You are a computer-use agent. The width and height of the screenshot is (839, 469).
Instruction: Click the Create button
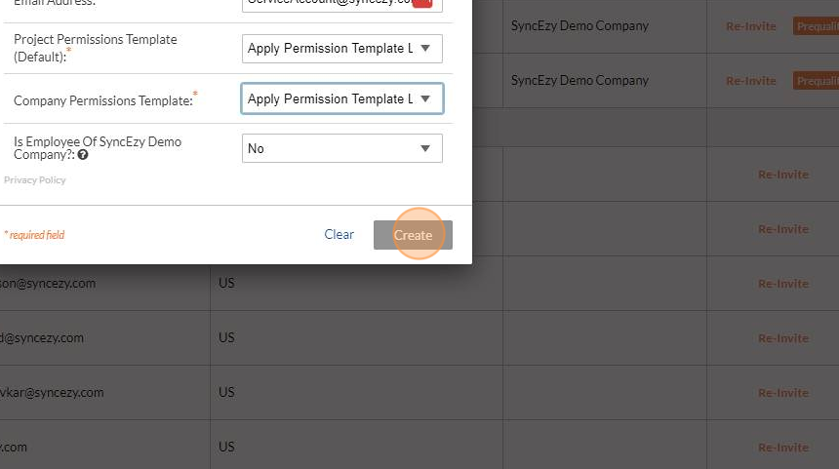coord(413,235)
